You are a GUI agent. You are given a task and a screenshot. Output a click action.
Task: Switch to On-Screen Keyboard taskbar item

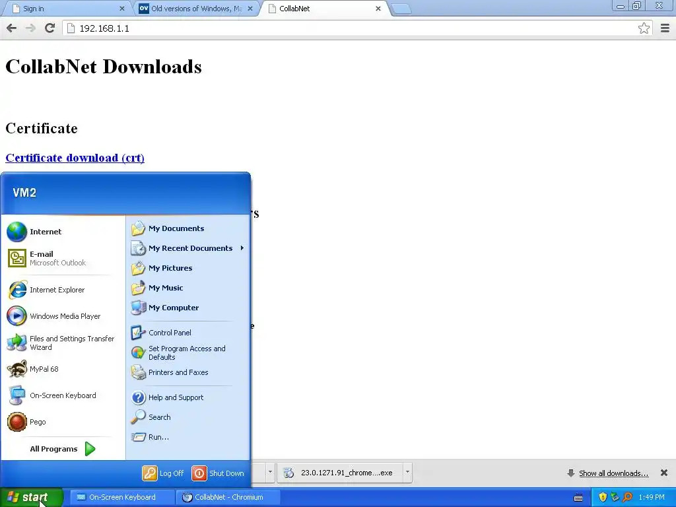click(121, 497)
